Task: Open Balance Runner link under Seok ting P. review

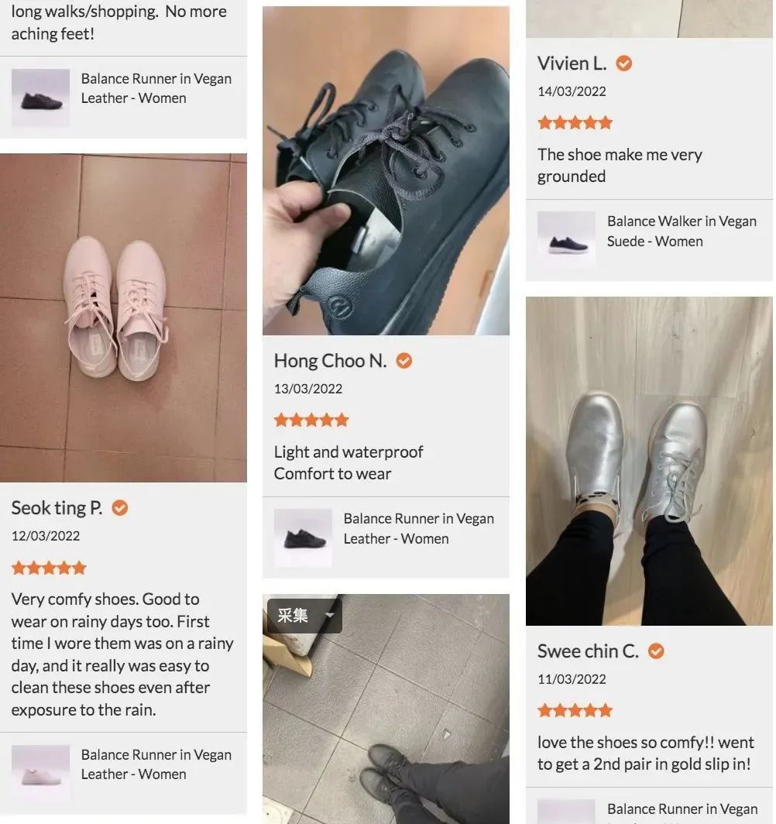Action: tap(156, 764)
